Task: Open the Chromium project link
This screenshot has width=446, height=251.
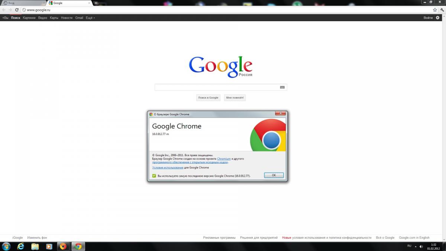Action: (224, 159)
